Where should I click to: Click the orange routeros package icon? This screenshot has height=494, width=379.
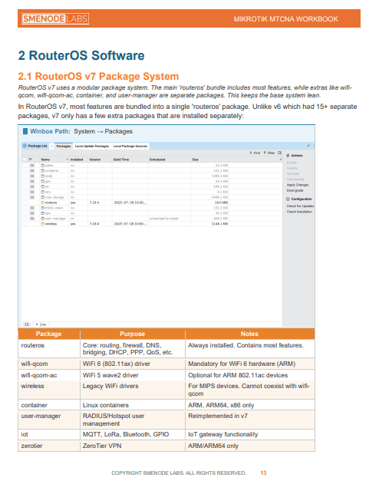(42, 203)
